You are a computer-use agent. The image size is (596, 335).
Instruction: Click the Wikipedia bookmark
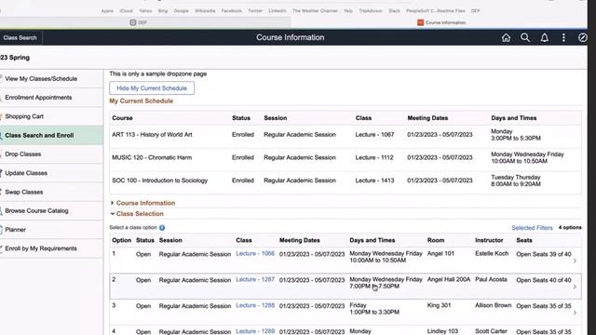pos(205,11)
